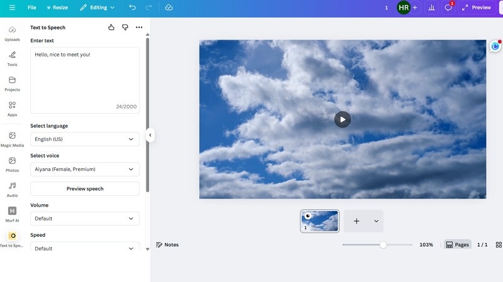The height and width of the screenshot is (282, 503).
Task: Click the HR profile avatar
Action: (404, 8)
